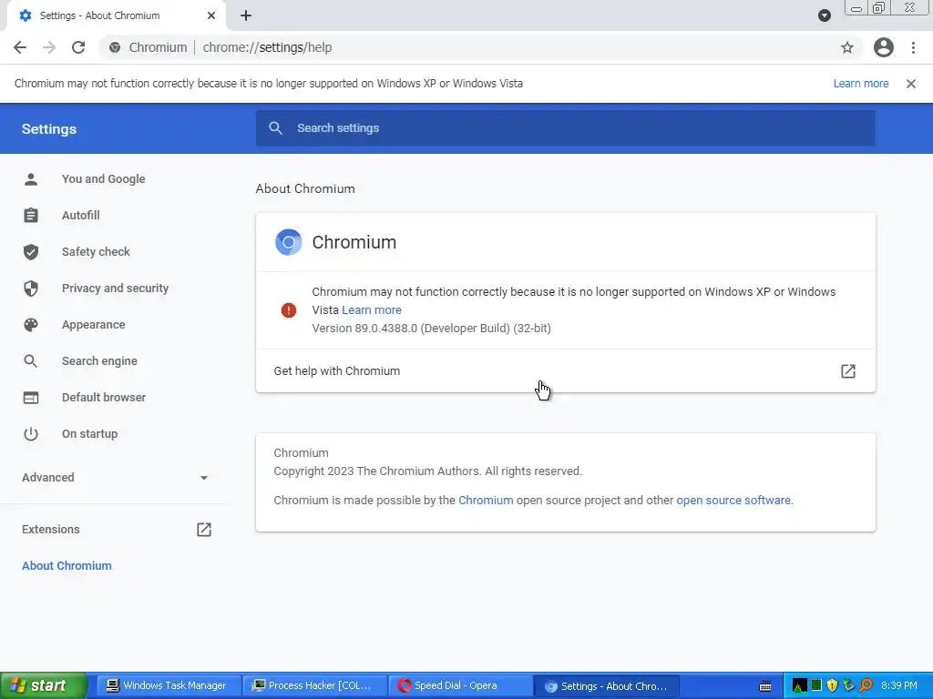The height and width of the screenshot is (699, 933).
Task: Switch to Speed Dial - Opera window
Action: [459, 685]
